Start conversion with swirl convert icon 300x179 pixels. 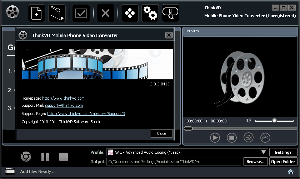[26, 157]
